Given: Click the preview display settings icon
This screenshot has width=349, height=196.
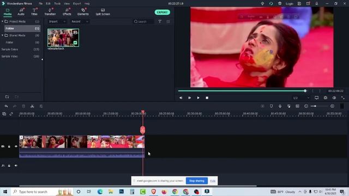Looking at the screenshot, I should coord(316,98).
